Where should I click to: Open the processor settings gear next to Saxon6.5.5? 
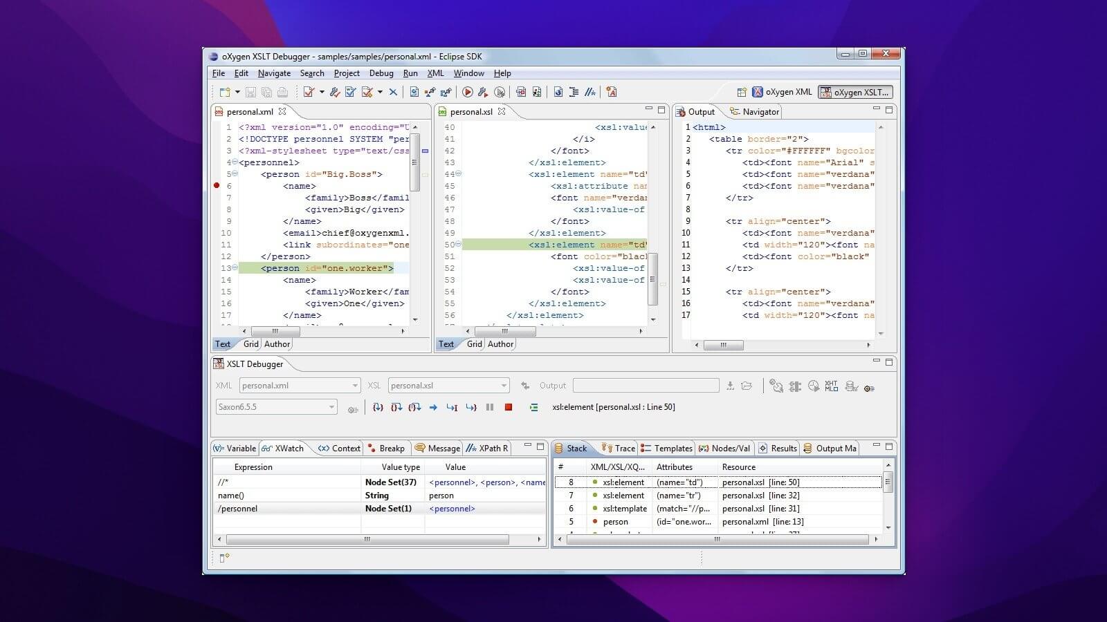click(x=353, y=408)
